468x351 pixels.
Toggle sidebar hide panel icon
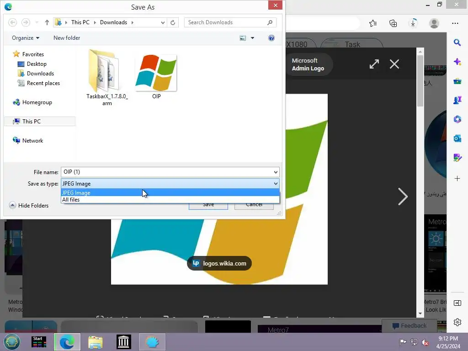pos(457,303)
